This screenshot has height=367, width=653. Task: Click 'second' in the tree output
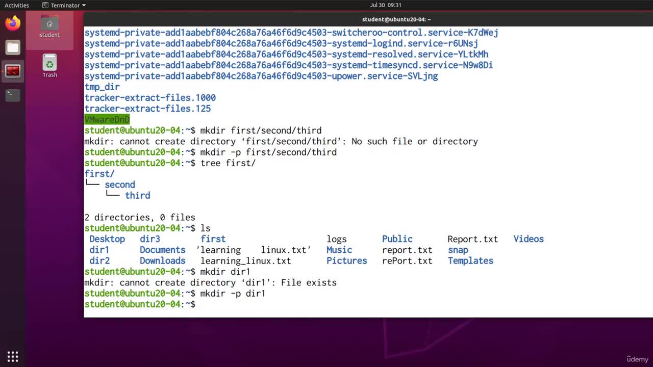click(x=120, y=185)
